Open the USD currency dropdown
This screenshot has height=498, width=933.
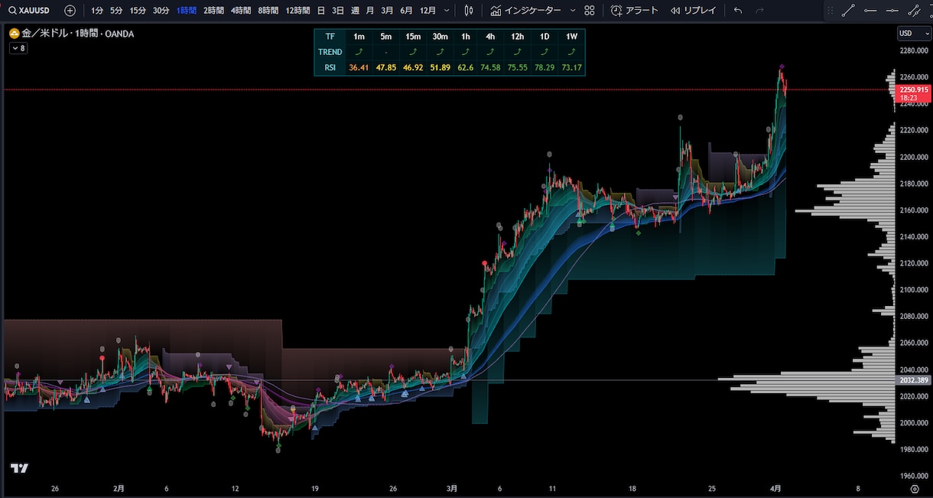point(914,34)
